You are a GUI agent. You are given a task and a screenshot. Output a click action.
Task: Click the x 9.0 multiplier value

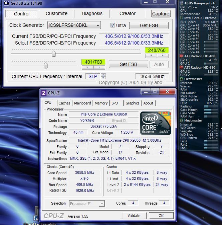click(x=84, y=178)
